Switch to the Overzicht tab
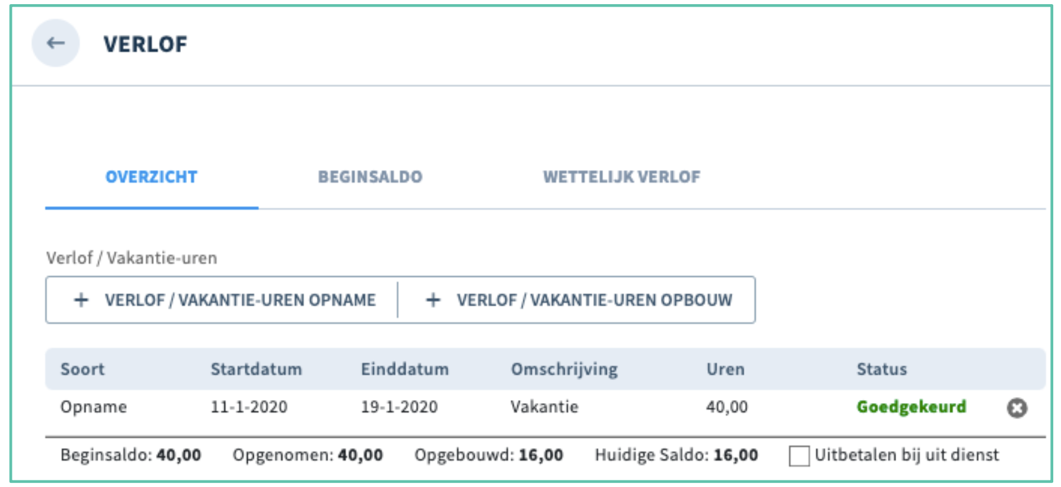 click(151, 177)
